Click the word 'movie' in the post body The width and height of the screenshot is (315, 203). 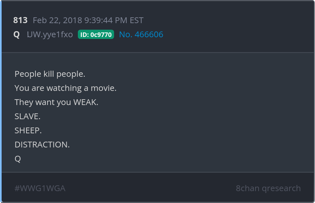[102, 88]
